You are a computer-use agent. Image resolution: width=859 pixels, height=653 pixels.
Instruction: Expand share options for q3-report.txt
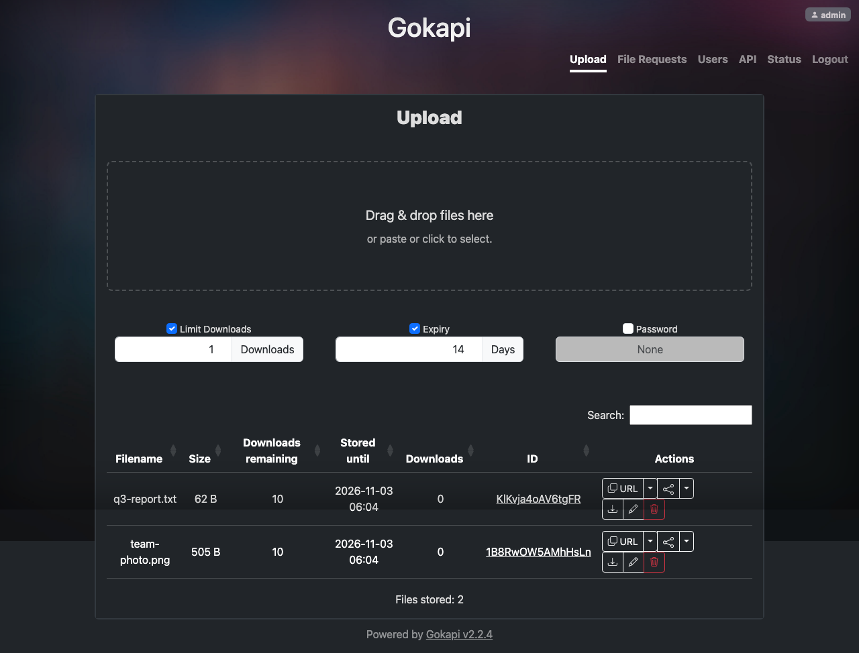(x=687, y=489)
